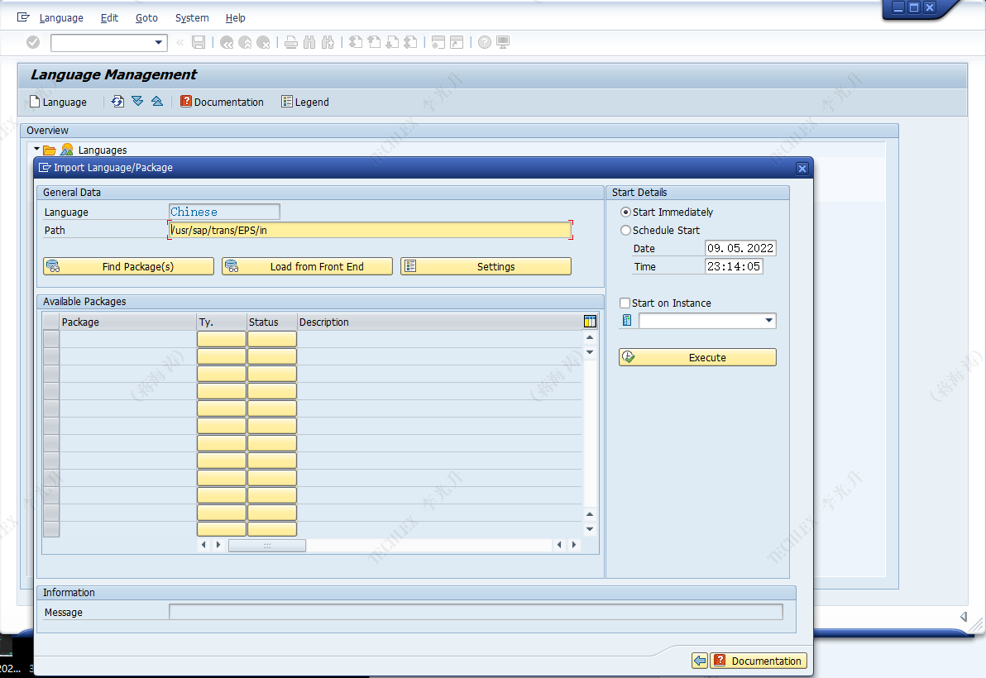986x678 pixels.
Task: Click the Collapse All icon
Action: click(x=157, y=101)
